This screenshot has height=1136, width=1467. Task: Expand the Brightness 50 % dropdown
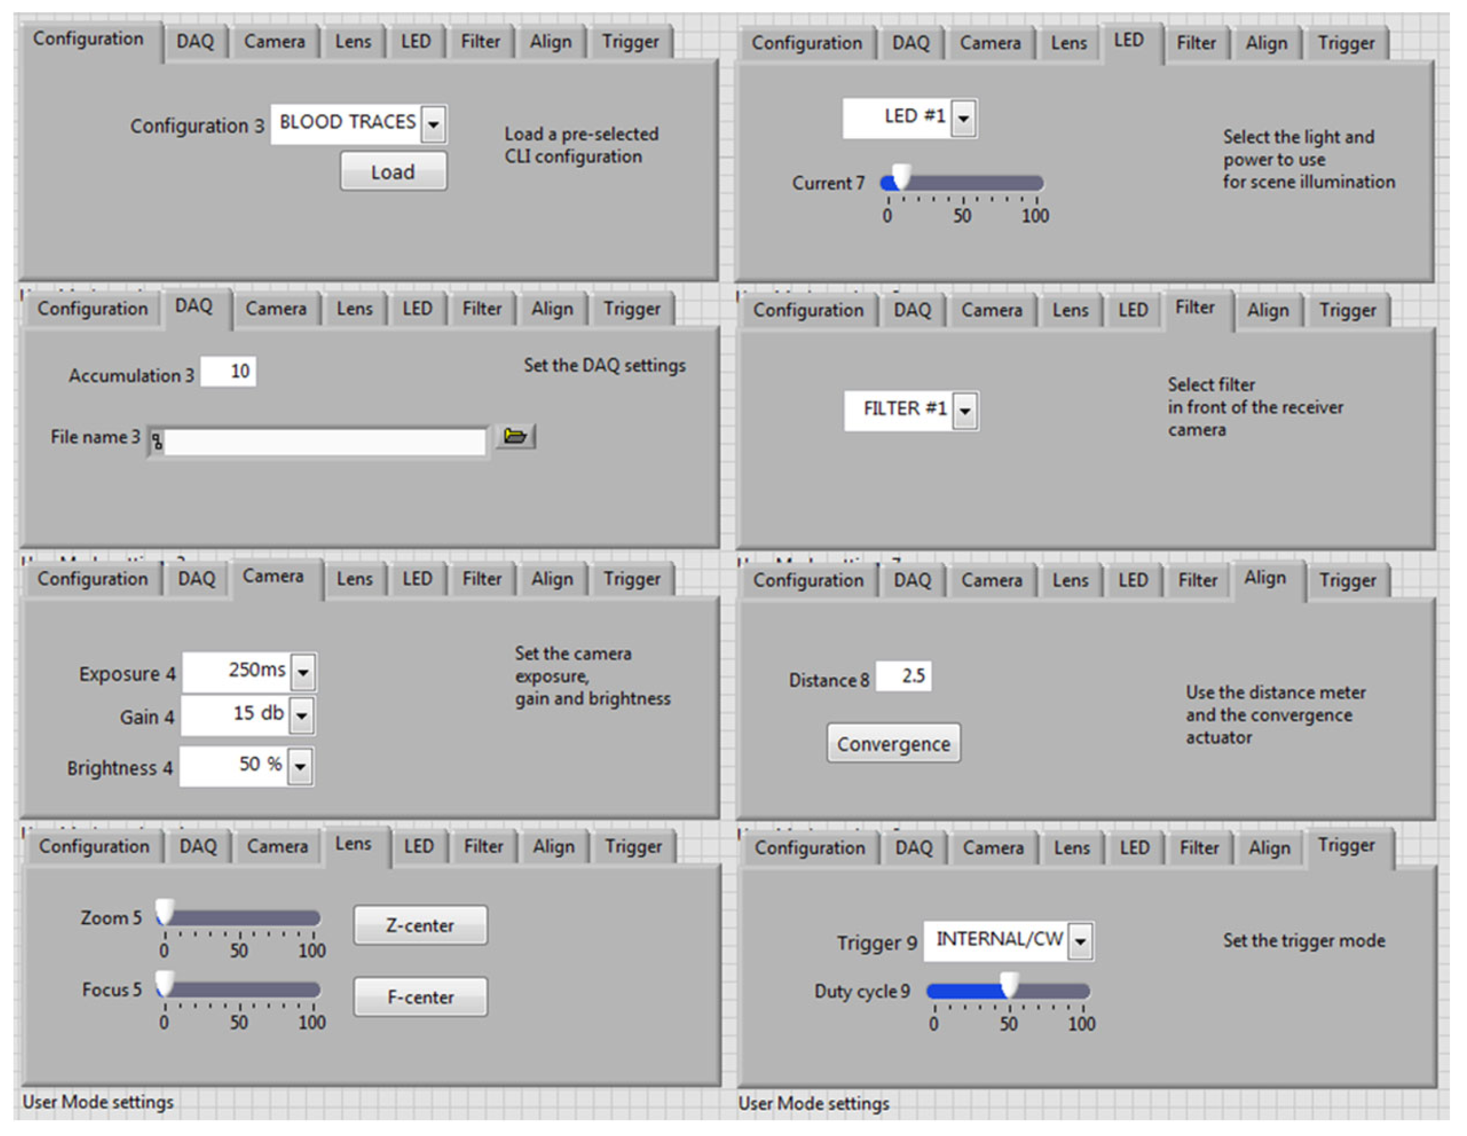tap(299, 766)
